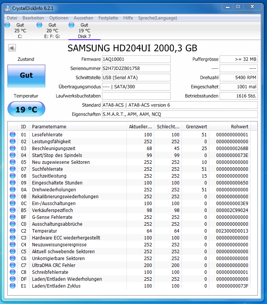This screenshot has height=304, width=267.
Task: Click the empty Laufwerksbuchstaben field
Action: pos(136,96)
